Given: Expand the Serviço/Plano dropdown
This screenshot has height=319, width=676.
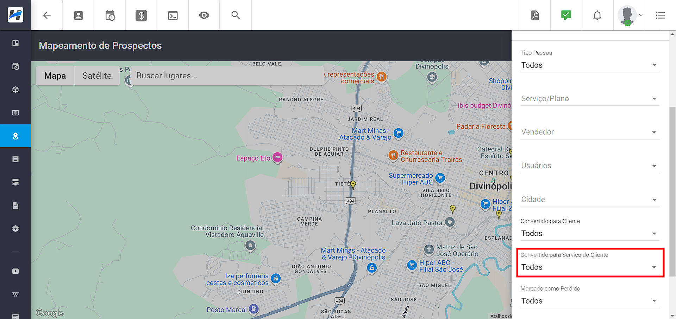Looking at the screenshot, I should click(590, 99).
